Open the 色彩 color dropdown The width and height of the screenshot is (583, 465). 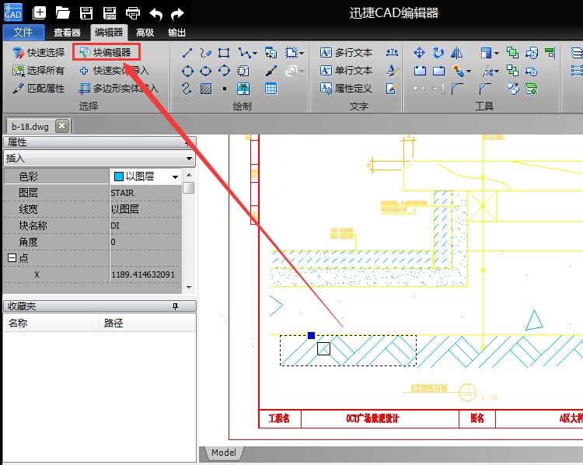click(175, 177)
